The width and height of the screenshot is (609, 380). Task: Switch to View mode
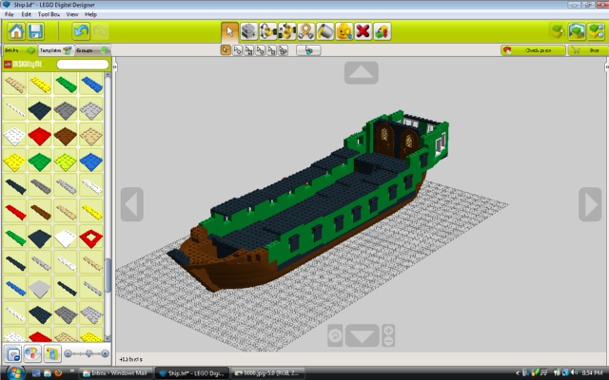click(x=577, y=31)
